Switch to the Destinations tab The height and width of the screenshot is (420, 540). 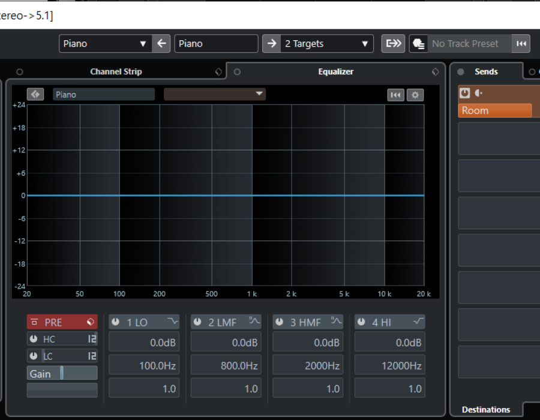pyautogui.click(x=486, y=410)
